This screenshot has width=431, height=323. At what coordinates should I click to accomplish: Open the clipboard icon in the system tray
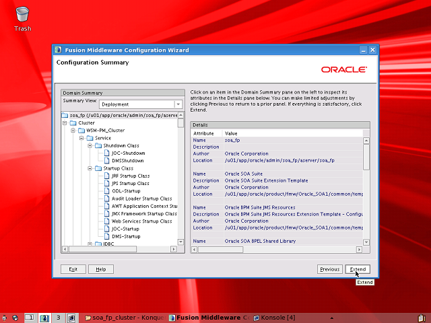pos(422,318)
